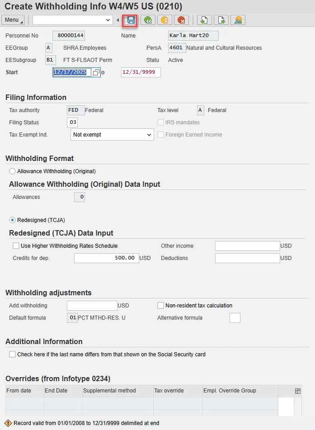
Task: Open the Overrides table settings icon
Action: click(x=298, y=391)
